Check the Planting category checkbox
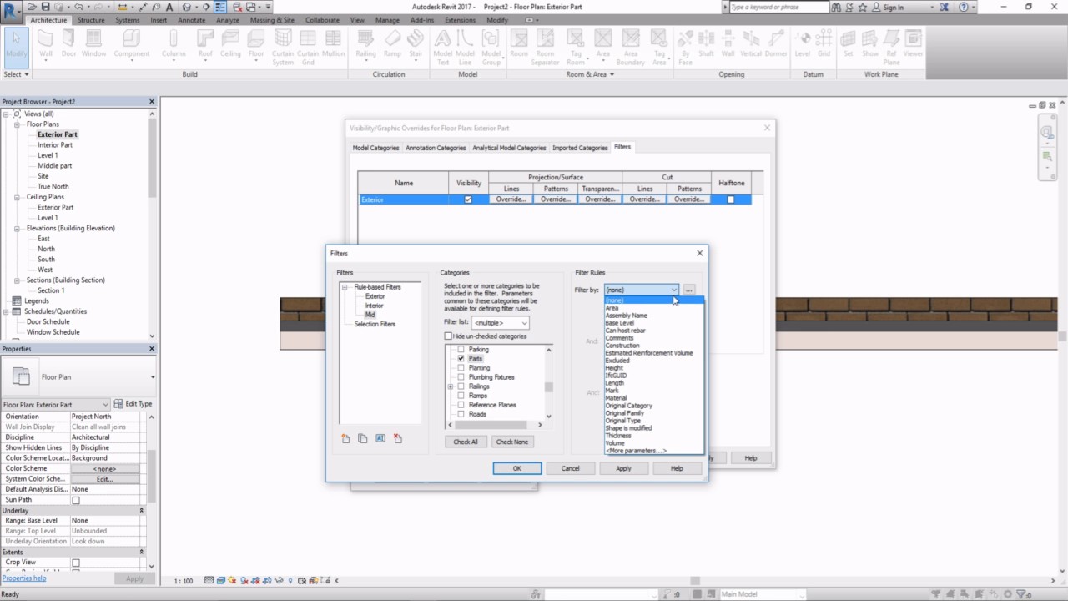The height and width of the screenshot is (601, 1068). coord(461,368)
